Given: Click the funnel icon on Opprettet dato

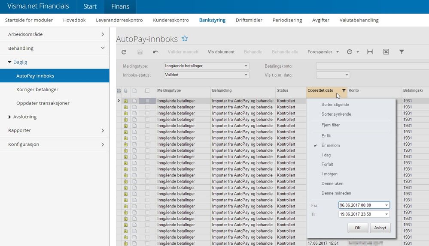Looking at the screenshot, I should click(x=344, y=91).
